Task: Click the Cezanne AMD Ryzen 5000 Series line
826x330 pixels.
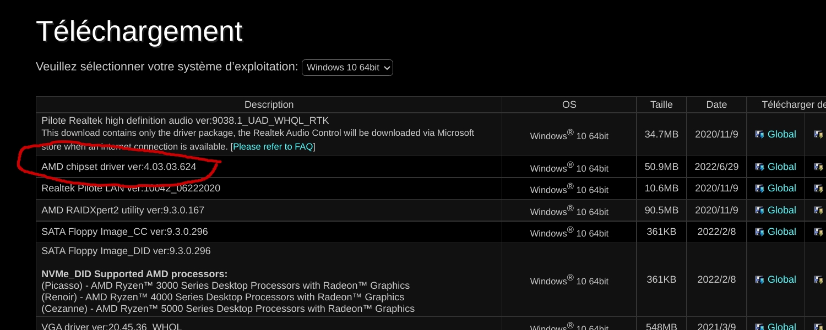Action: [x=228, y=309]
